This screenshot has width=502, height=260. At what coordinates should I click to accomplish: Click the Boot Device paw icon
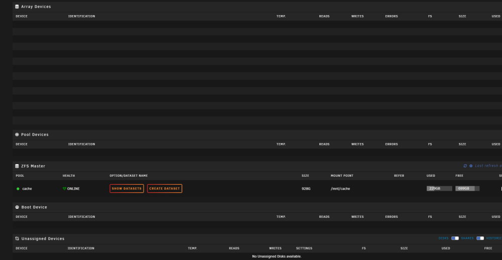tap(17, 207)
